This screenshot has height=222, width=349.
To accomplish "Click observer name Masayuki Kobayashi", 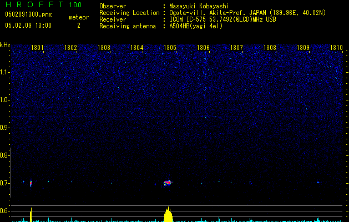I will (199, 6).
